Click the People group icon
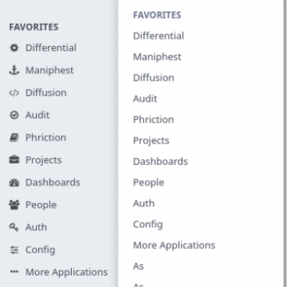Screen dimensions: 287x287 pos(14,204)
